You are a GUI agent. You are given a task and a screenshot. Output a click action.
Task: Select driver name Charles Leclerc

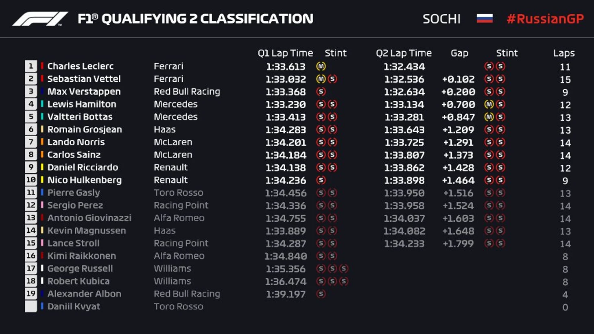point(80,66)
